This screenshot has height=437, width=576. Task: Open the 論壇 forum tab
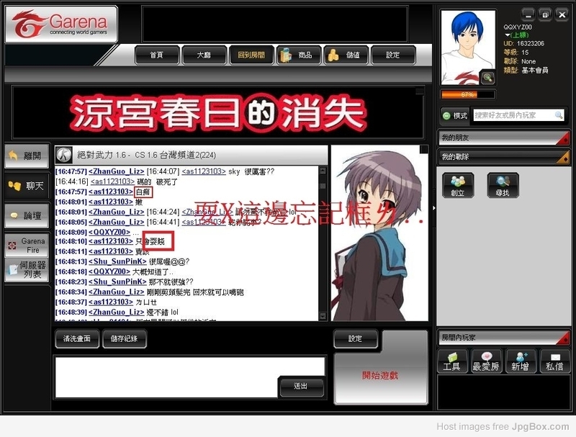coord(27,215)
